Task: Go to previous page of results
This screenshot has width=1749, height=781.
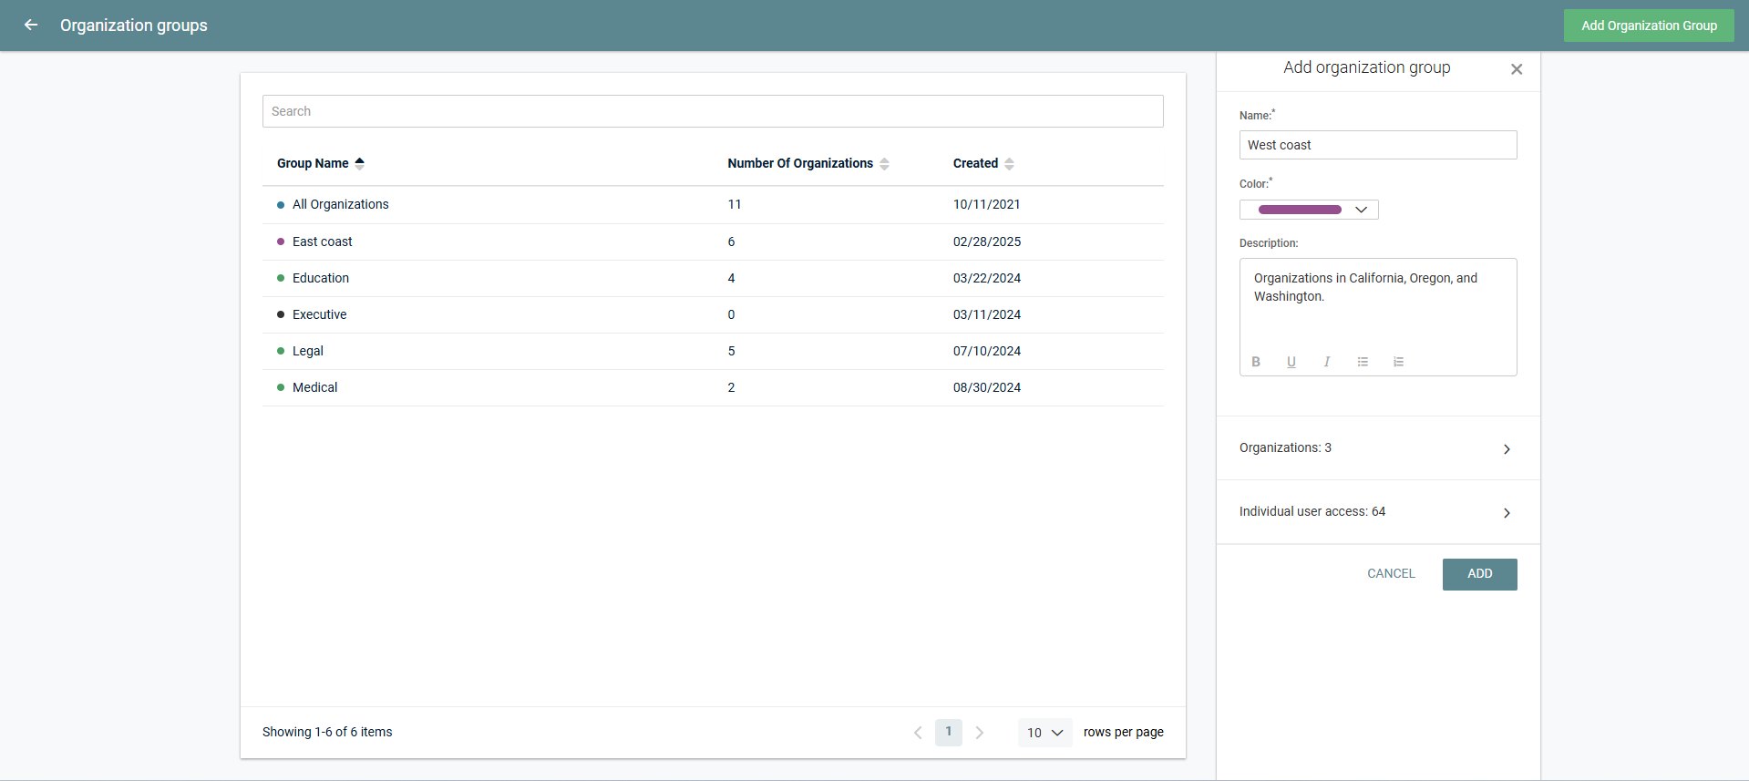Action: pyautogui.click(x=918, y=733)
